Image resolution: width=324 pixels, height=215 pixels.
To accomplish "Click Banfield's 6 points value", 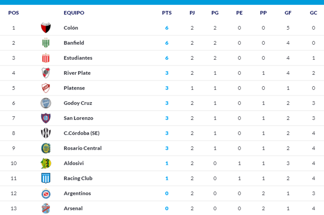I will click(x=167, y=43).
